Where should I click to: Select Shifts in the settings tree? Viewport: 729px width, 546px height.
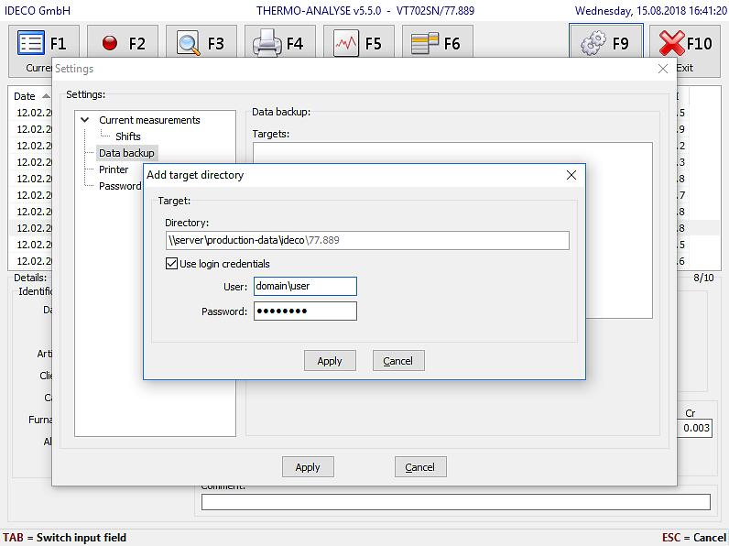pyautogui.click(x=127, y=136)
